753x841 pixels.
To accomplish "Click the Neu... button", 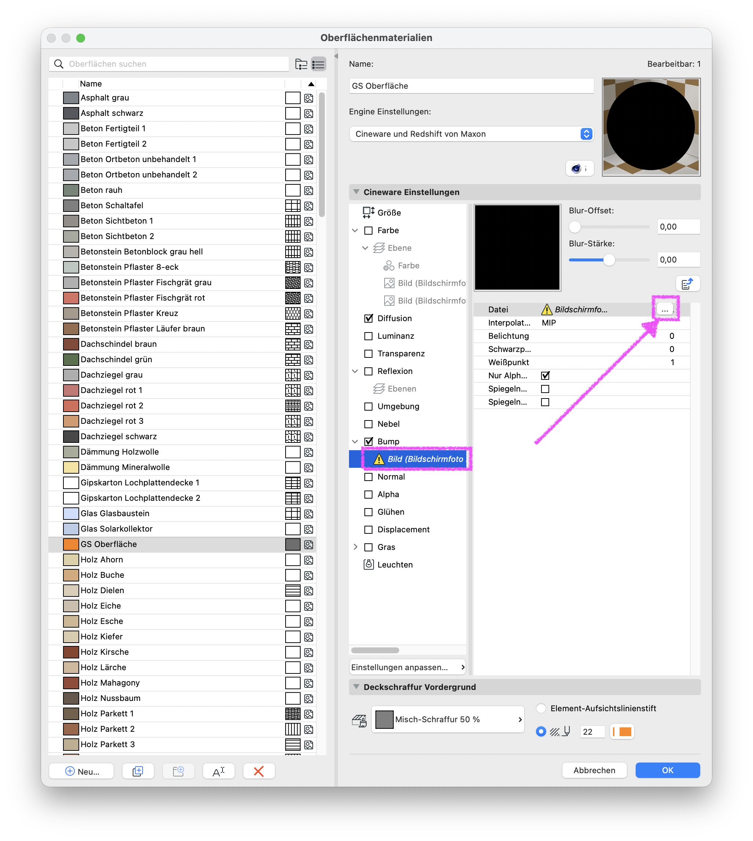I will 81,771.
